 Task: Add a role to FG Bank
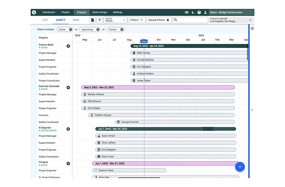point(68,163)
